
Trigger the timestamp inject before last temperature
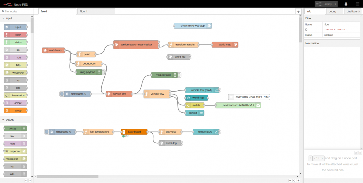coord(47,132)
